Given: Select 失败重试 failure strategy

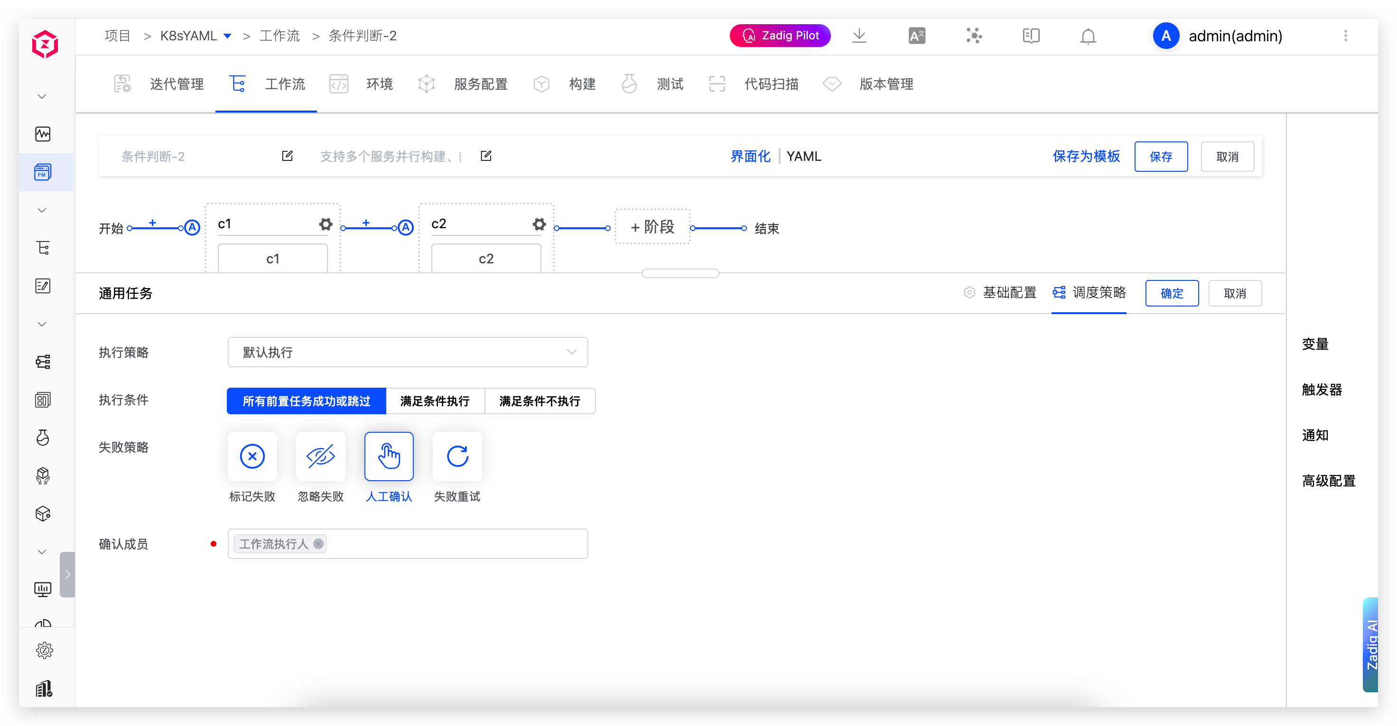Looking at the screenshot, I should [457, 456].
